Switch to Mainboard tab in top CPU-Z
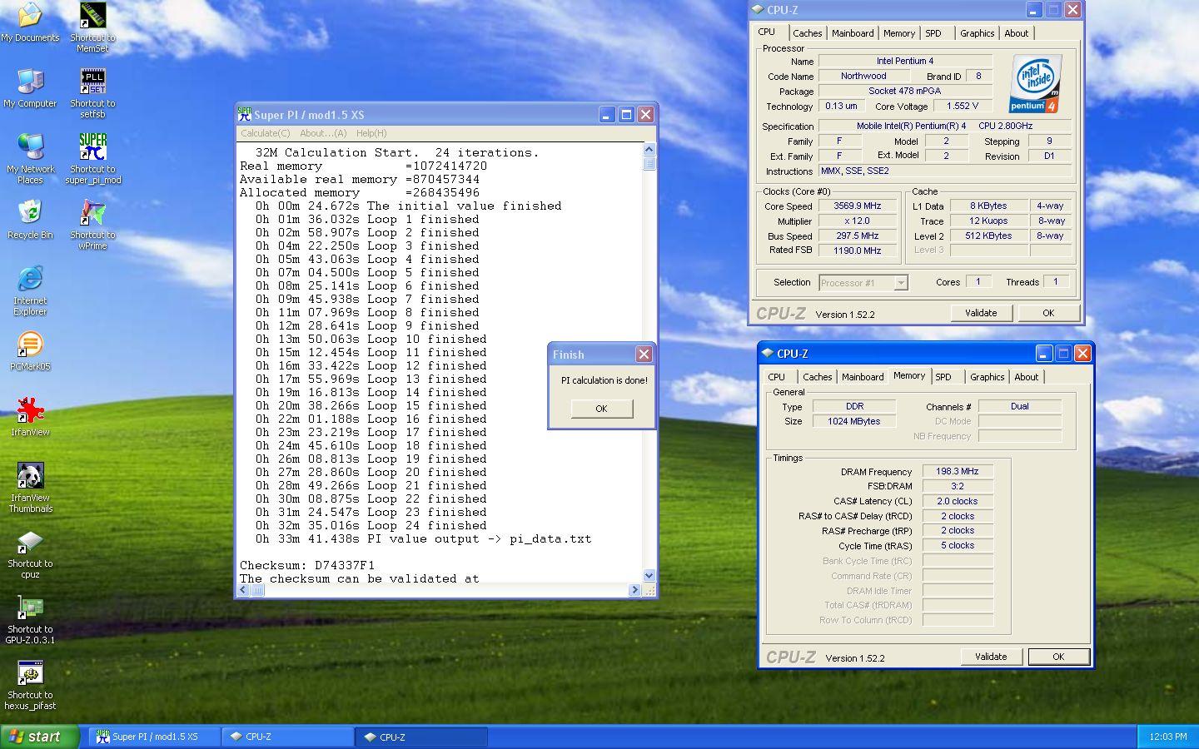1199x749 pixels. click(853, 33)
